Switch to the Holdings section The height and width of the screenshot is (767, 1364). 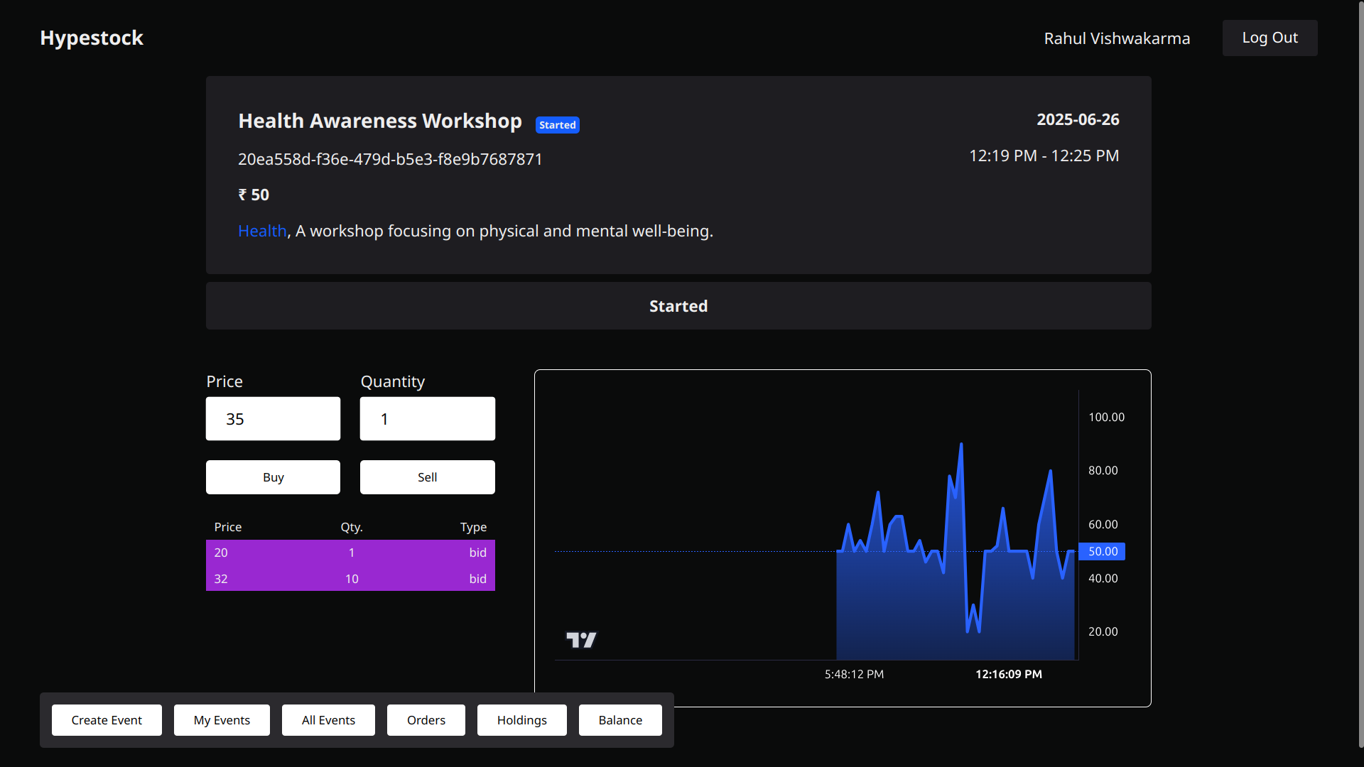[x=521, y=719]
